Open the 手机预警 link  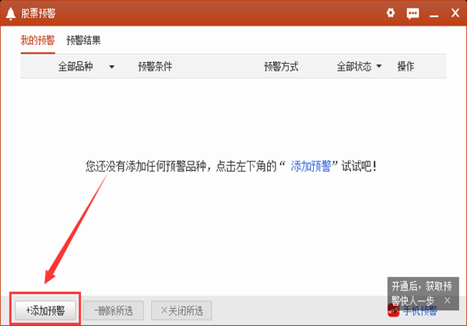pos(420,311)
